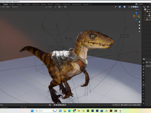This screenshot has height=113, width=151.
Task: Open the Options dropdown in viewport
Action: point(138,9)
